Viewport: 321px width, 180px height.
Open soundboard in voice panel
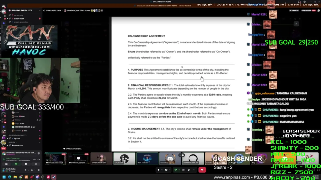click(x=36, y=164)
